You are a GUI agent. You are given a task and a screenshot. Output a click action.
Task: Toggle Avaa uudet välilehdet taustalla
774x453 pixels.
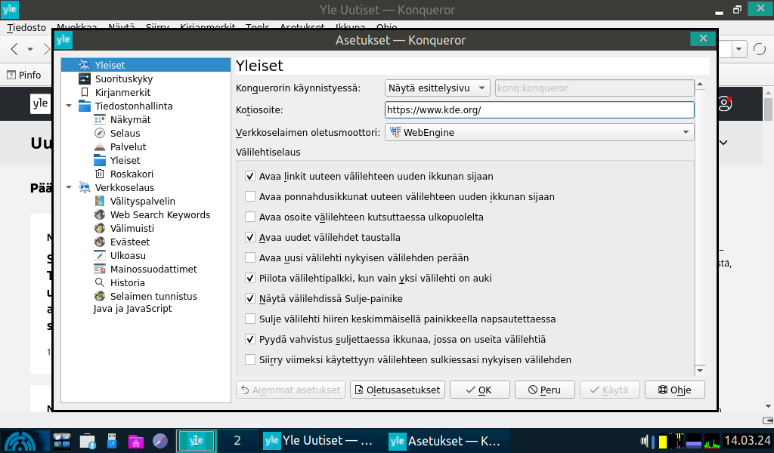(x=250, y=237)
